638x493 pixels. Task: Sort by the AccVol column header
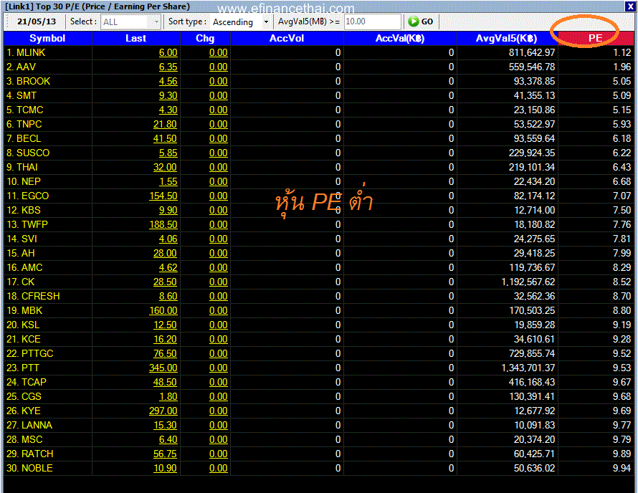point(287,38)
